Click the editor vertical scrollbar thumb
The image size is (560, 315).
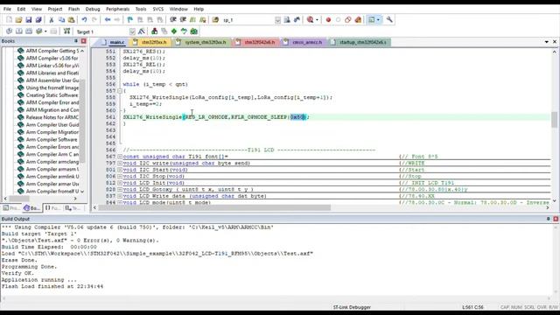pyautogui.click(x=554, y=120)
